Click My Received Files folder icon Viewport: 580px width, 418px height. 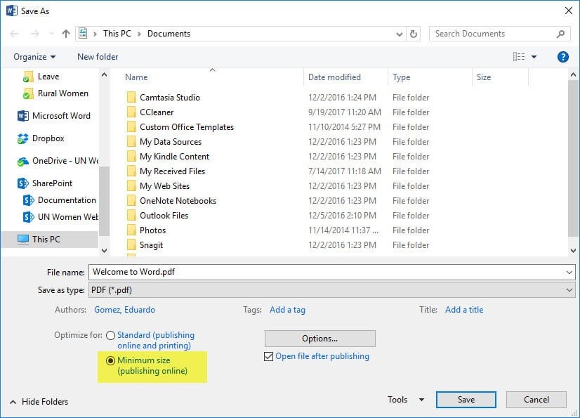tap(131, 171)
